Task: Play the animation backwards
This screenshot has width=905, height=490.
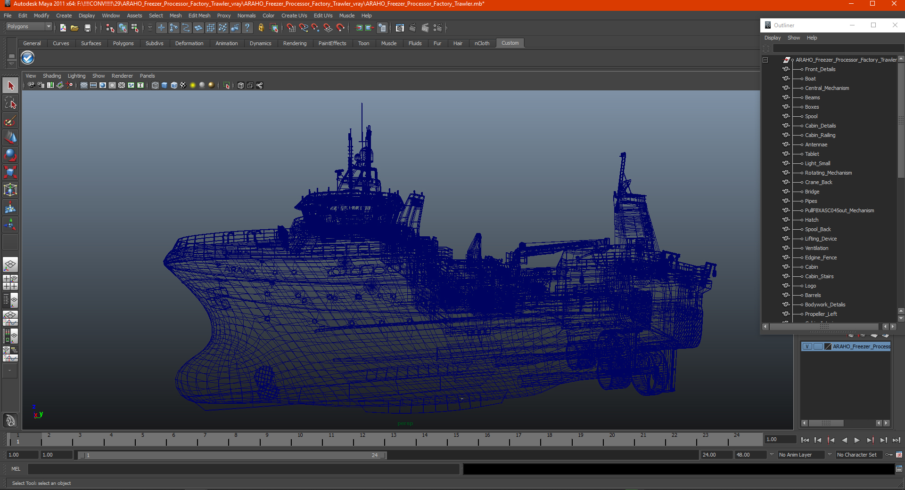Action: point(844,440)
